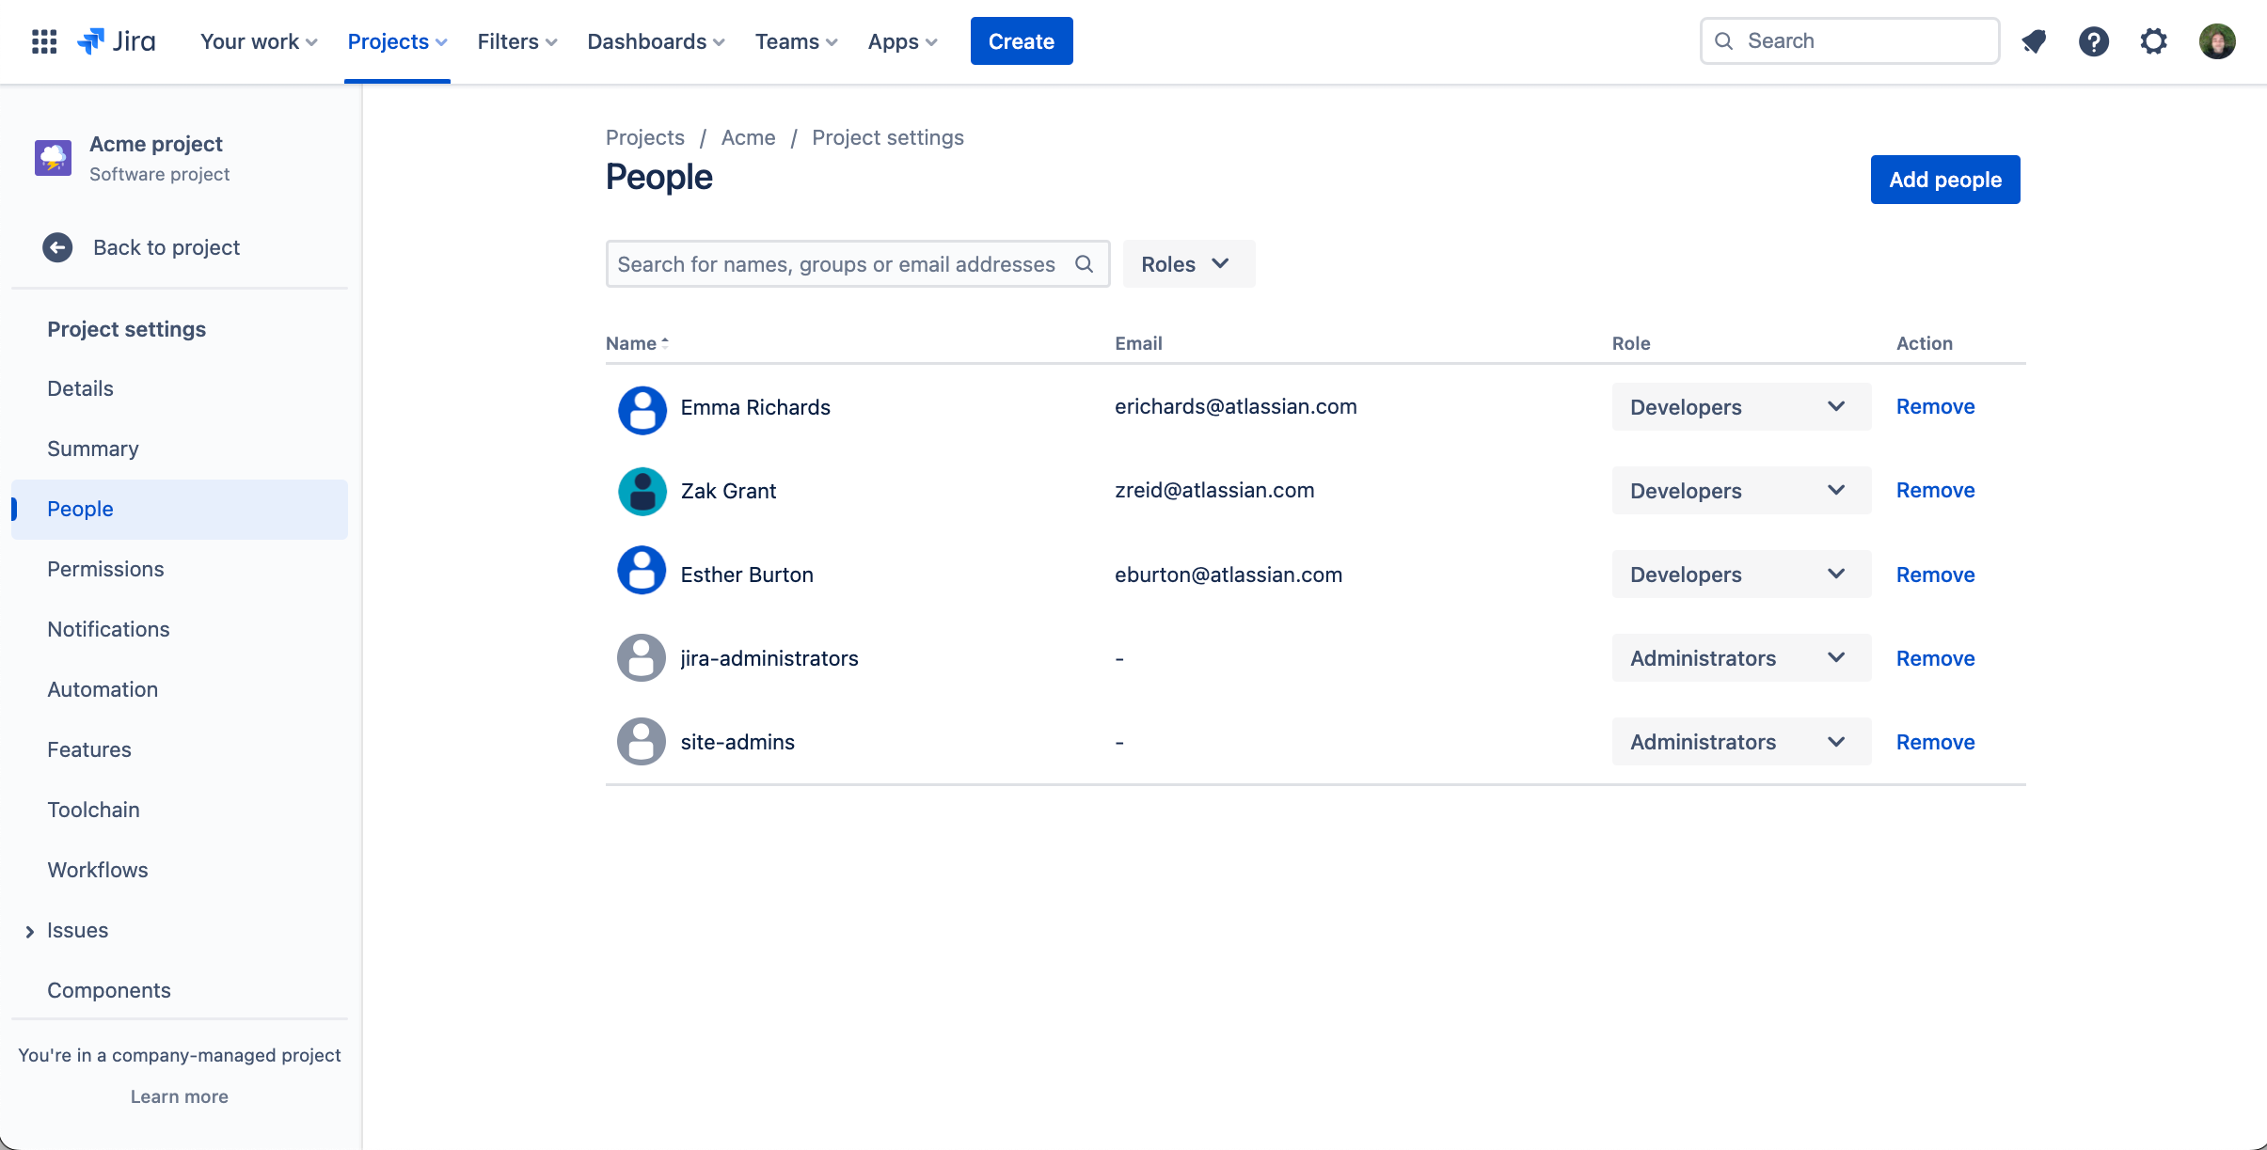This screenshot has height=1150, width=2267.
Task: Open the Projects menu item
Action: [398, 41]
